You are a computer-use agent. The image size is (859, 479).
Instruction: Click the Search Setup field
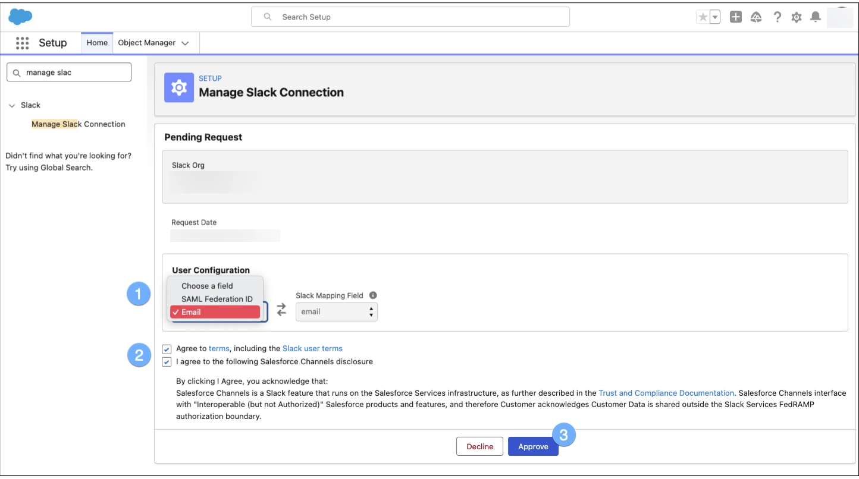tap(410, 17)
